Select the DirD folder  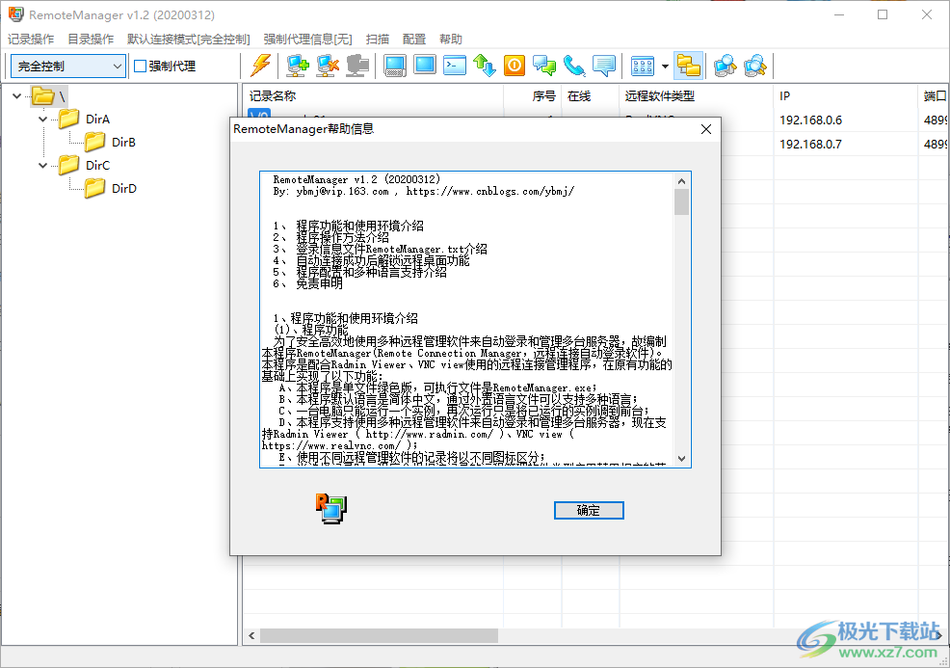124,189
